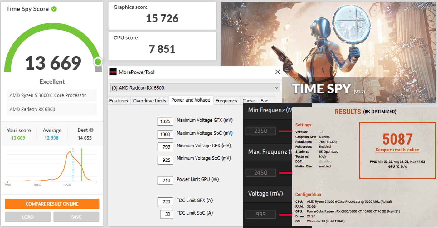The image size is (438, 228).
Task: Click the Time Spy score gauge knob
Action: click(x=98, y=62)
